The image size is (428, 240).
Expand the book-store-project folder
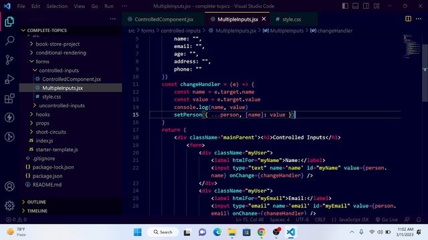[x=70, y=44]
